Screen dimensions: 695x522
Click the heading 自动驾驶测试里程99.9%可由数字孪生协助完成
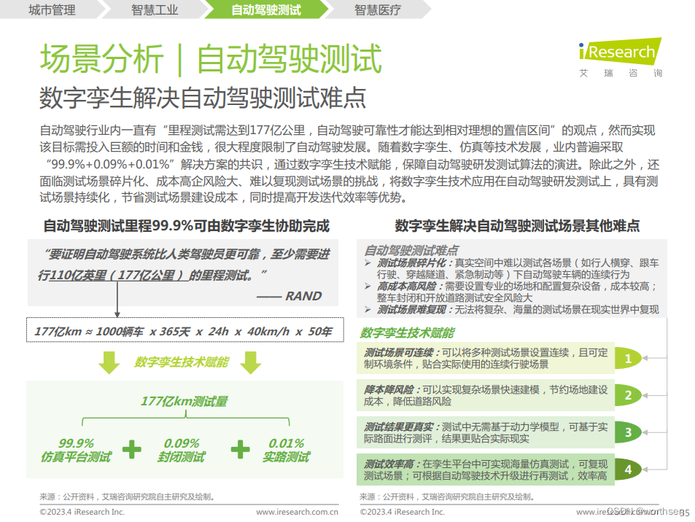pyautogui.click(x=186, y=225)
